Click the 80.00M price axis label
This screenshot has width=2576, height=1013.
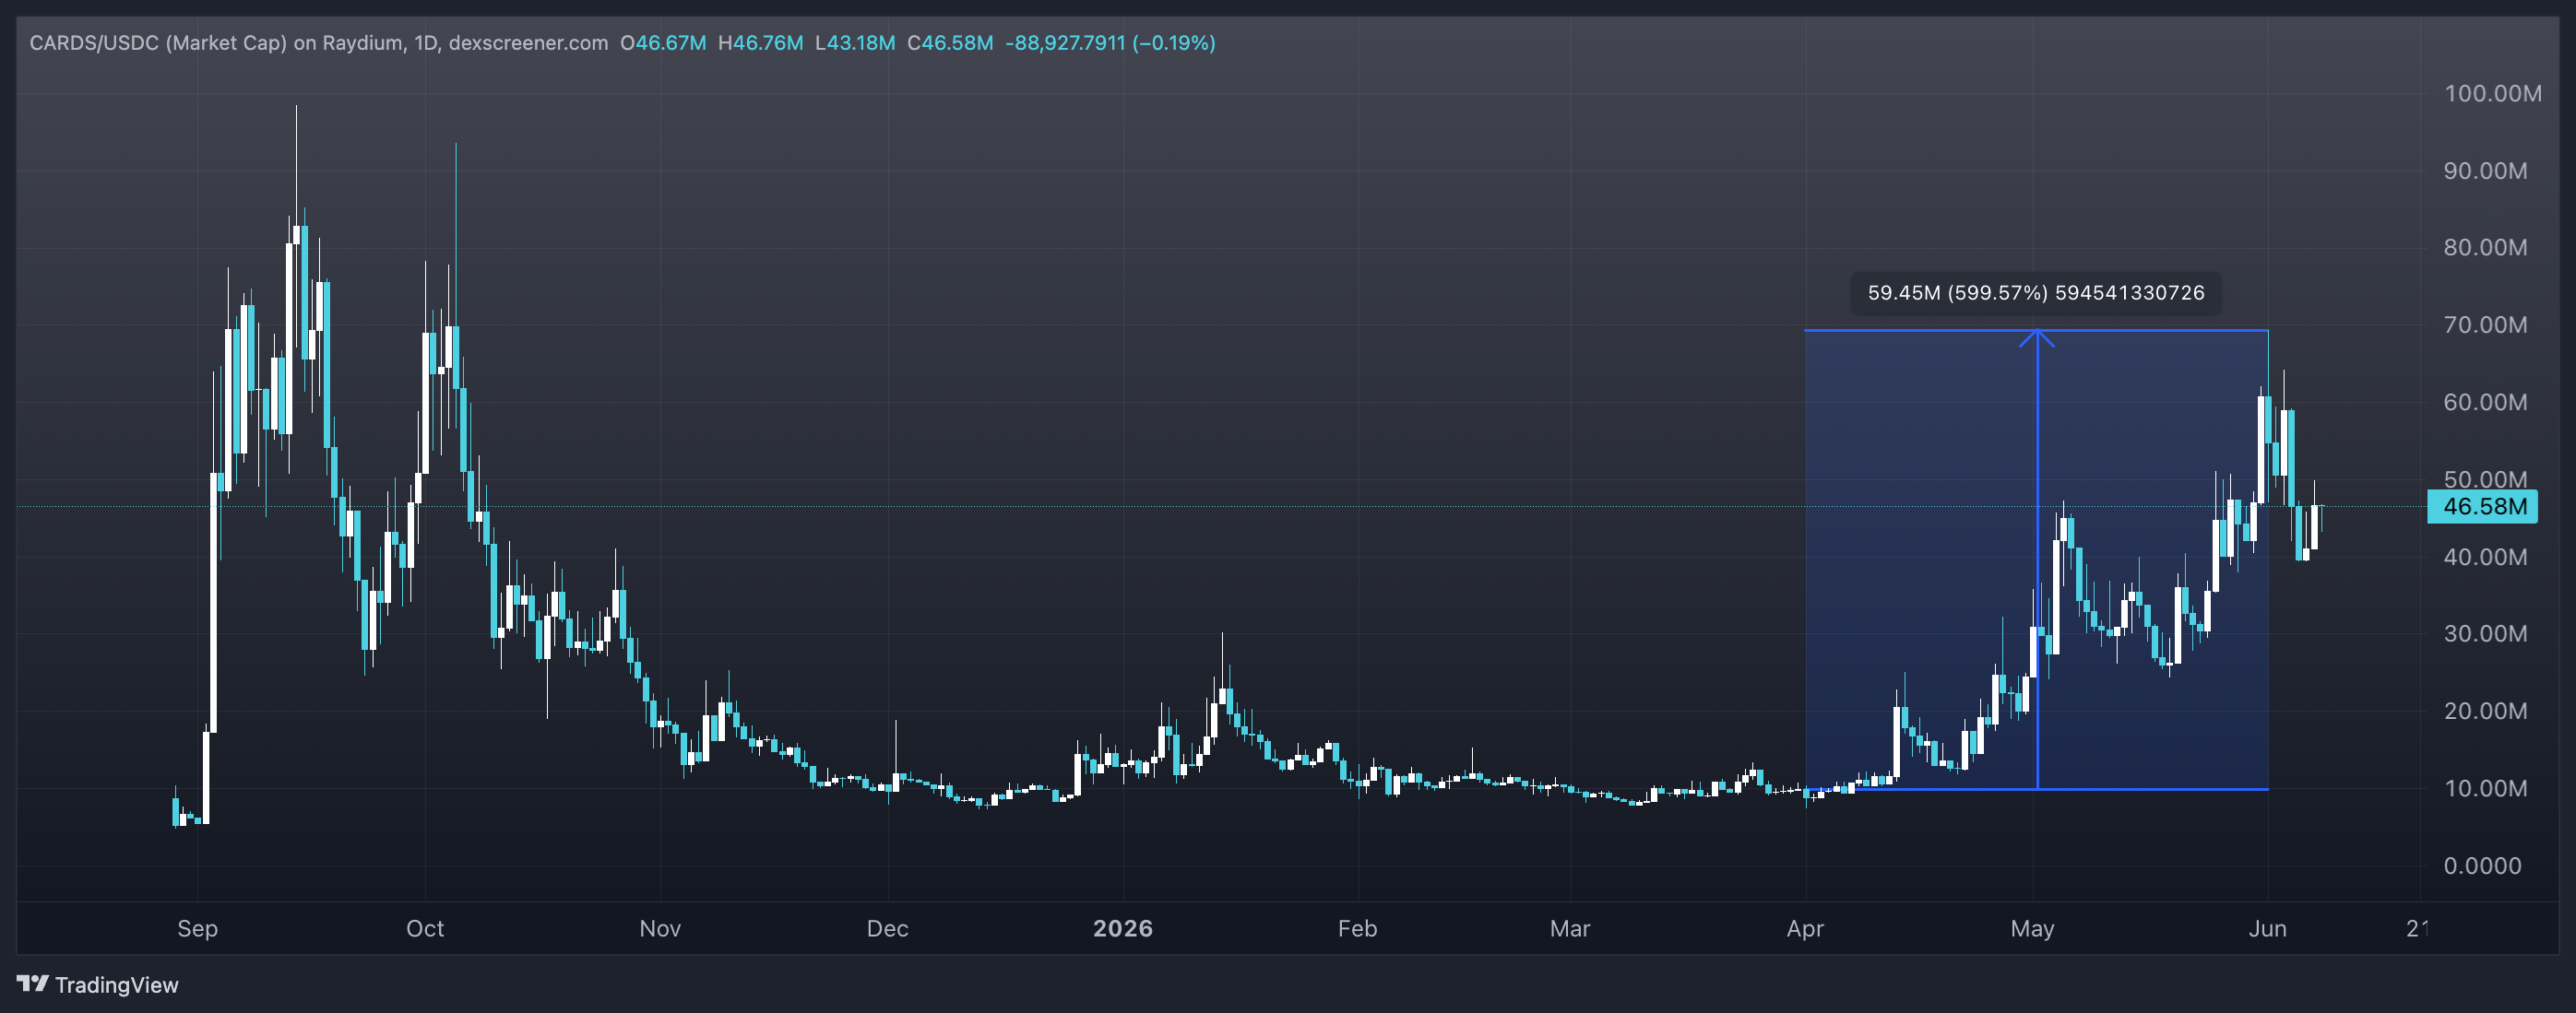point(2485,248)
